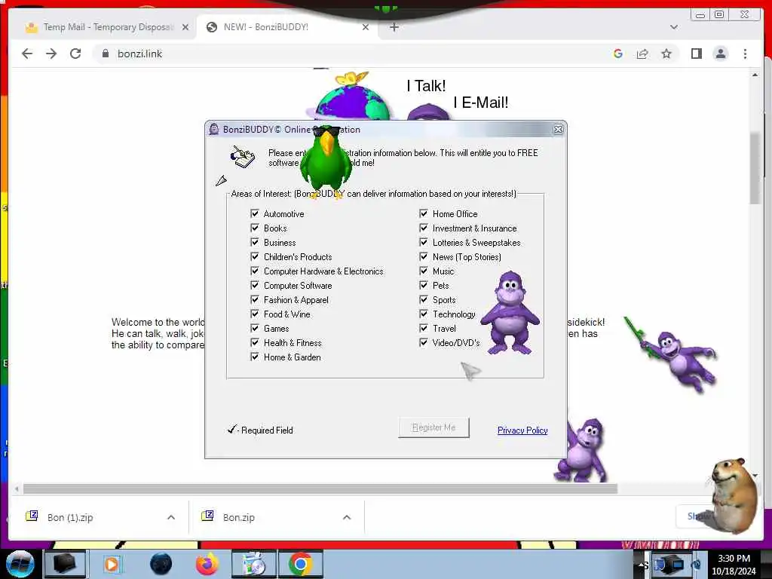
Task: Uncheck the Books checkbox
Action: (x=255, y=228)
